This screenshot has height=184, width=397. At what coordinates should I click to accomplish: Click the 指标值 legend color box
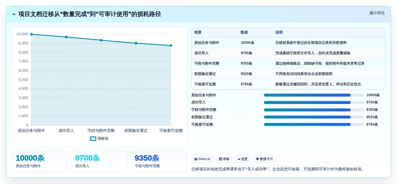(93, 138)
